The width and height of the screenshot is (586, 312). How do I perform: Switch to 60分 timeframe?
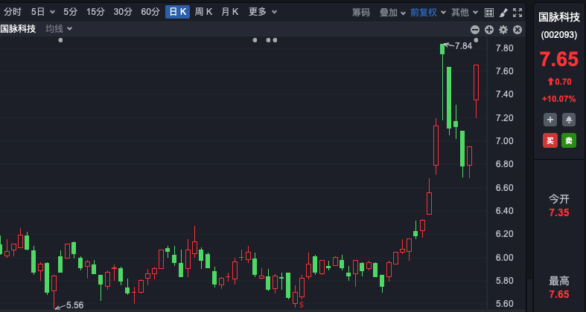click(150, 12)
